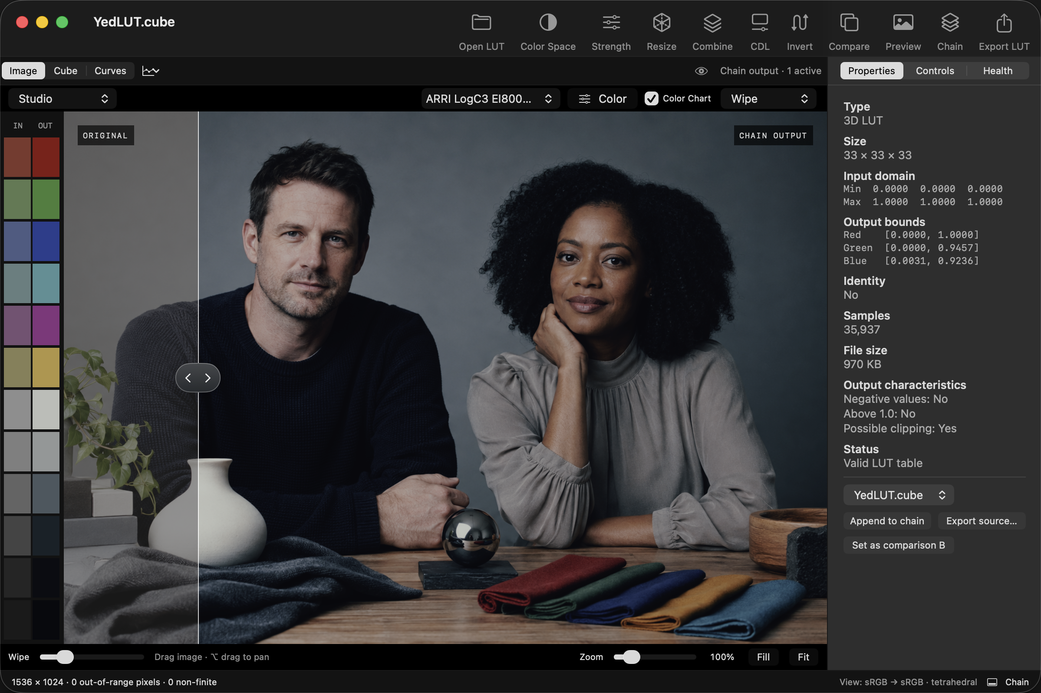The width and height of the screenshot is (1041, 693).
Task: Click the Invert LUT icon
Action: [799, 23]
